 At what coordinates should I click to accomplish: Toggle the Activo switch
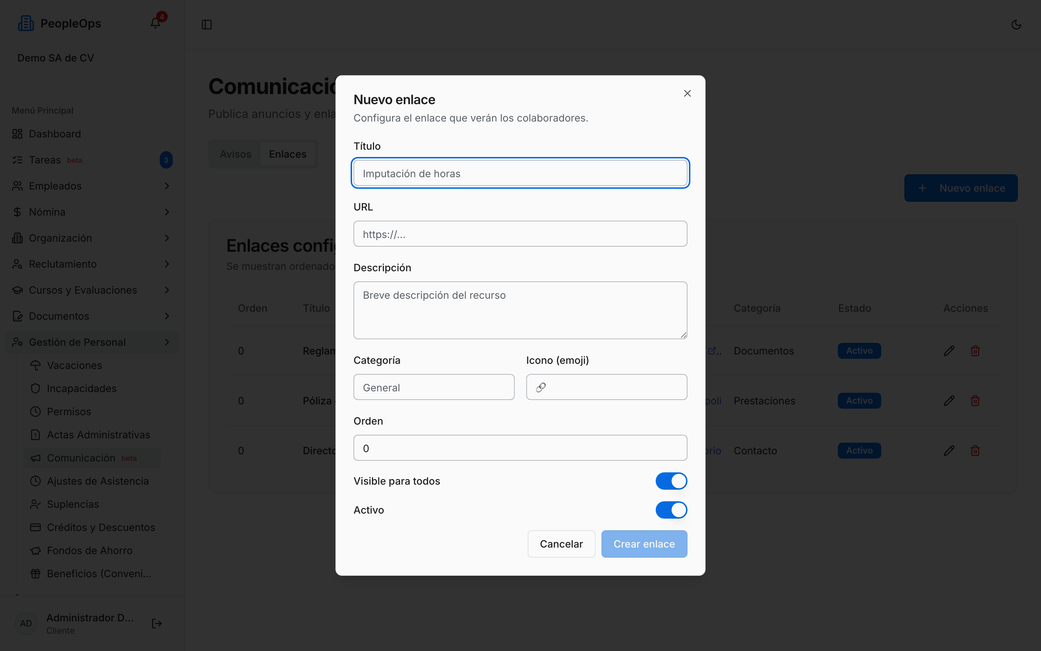pyautogui.click(x=671, y=510)
